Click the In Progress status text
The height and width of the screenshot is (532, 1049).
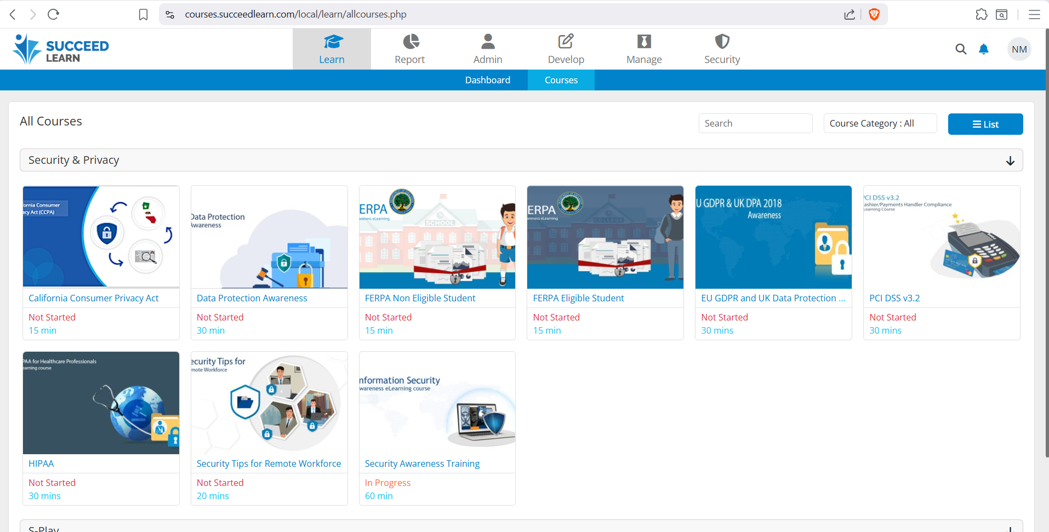tap(388, 483)
